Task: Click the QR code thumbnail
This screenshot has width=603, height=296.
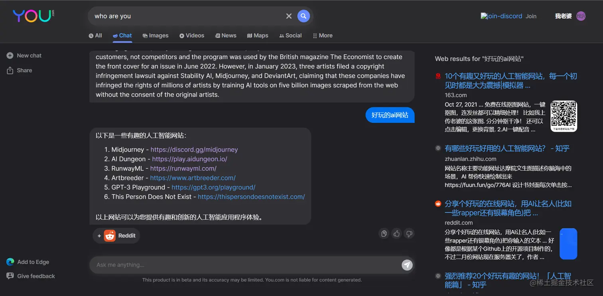Action: click(x=564, y=116)
